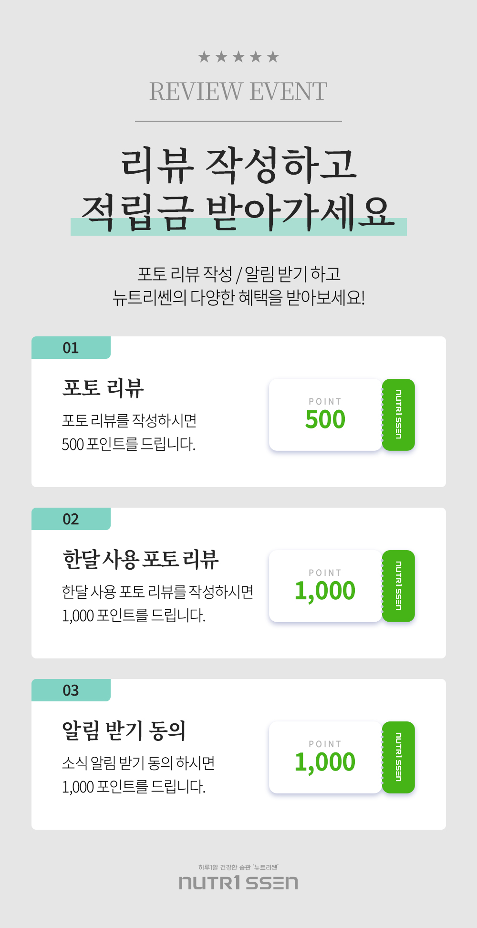Tap the 1,000 POINT coupon for 알림 받기 동의
This screenshot has width=477, height=928.
325,757
